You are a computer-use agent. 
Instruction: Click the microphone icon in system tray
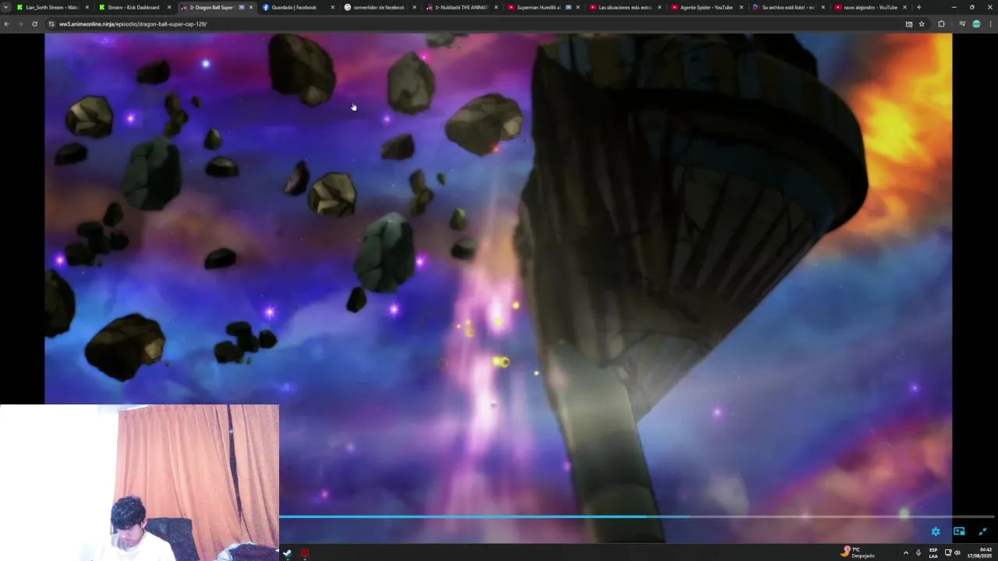coord(918,552)
